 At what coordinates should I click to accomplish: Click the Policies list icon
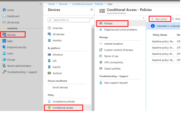[x=101, y=23]
